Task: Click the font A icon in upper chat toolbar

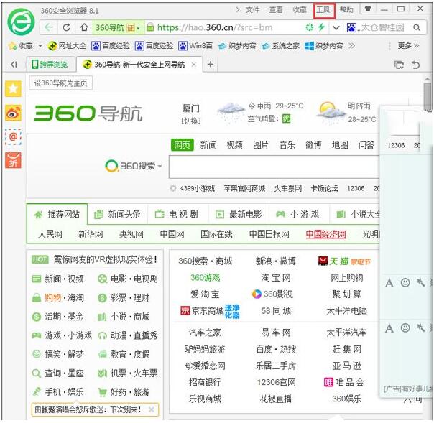Action: tap(389, 283)
